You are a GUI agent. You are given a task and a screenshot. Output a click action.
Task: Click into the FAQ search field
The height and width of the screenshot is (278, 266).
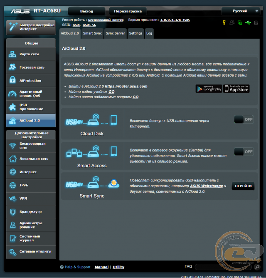point(224,267)
